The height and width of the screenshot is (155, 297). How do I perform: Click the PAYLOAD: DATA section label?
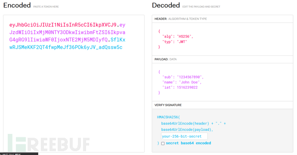click(x=166, y=59)
